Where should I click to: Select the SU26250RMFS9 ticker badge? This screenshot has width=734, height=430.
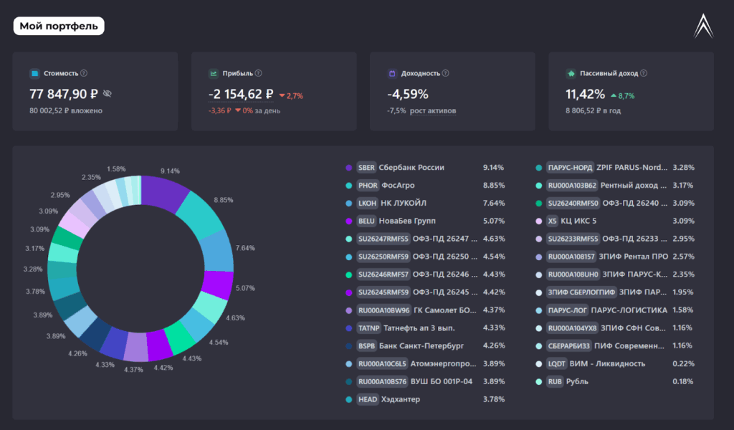pyautogui.click(x=383, y=257)
